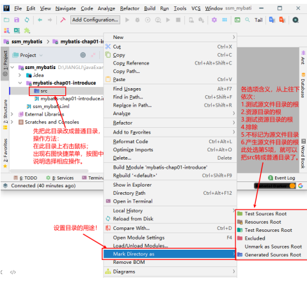Choose Open Module Settings
This screenshot has height=283, width=307.
170,238
